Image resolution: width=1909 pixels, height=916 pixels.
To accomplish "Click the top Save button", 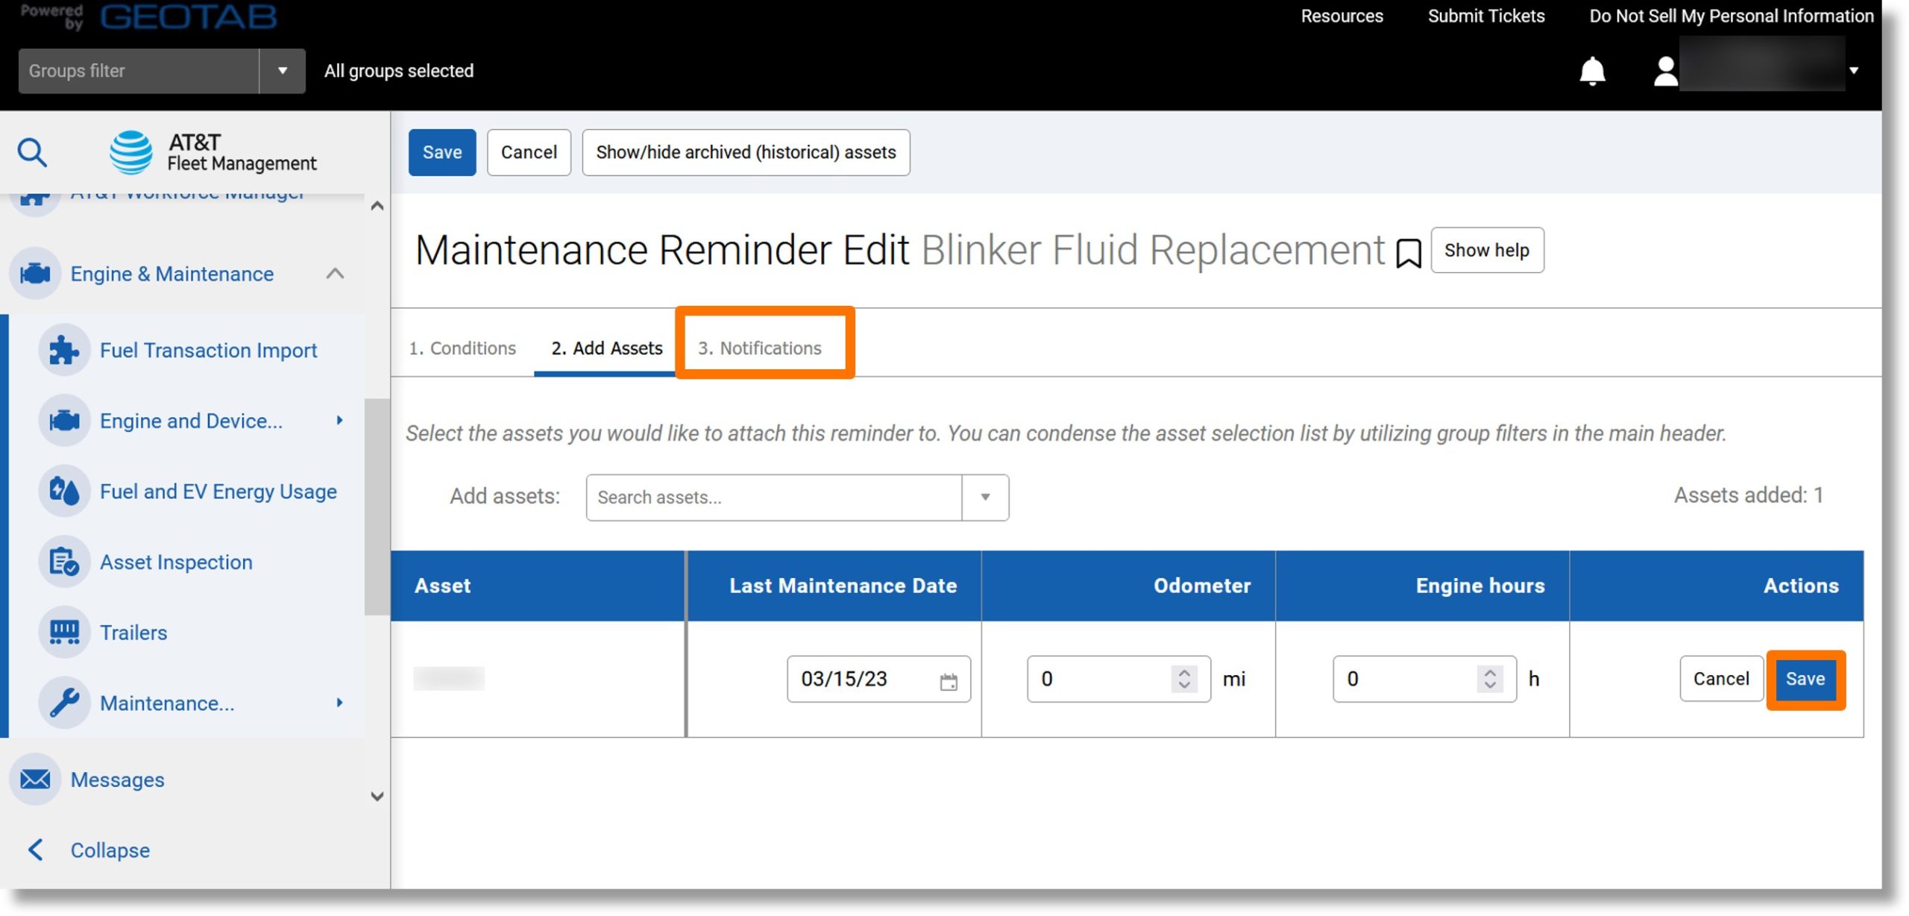I will coord(442,152).
